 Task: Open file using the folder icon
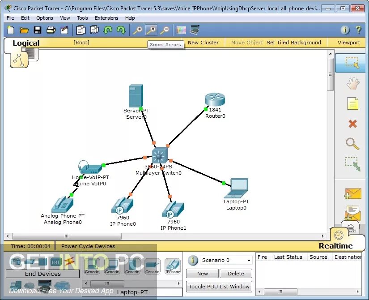click(x=24, y=30)
